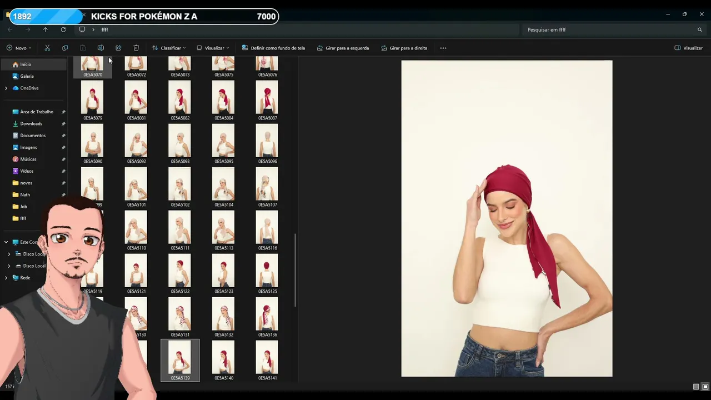Go up one folder level arrow

click(x=46, y=29)
